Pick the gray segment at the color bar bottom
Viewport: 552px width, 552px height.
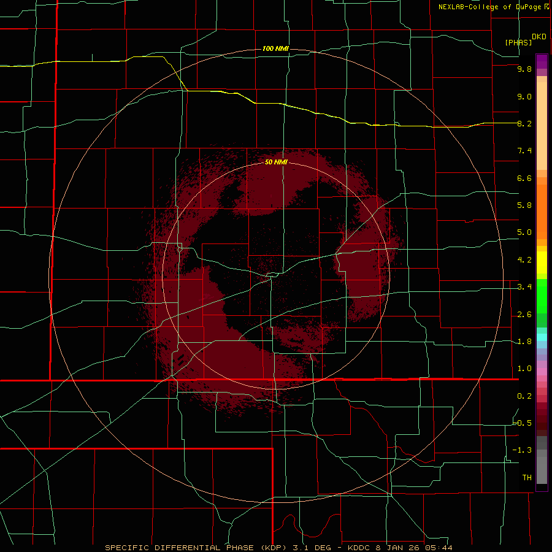pos(542,470)
